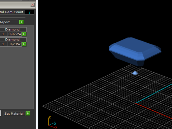Select the second Diamond header row

(x=13, y=39)
